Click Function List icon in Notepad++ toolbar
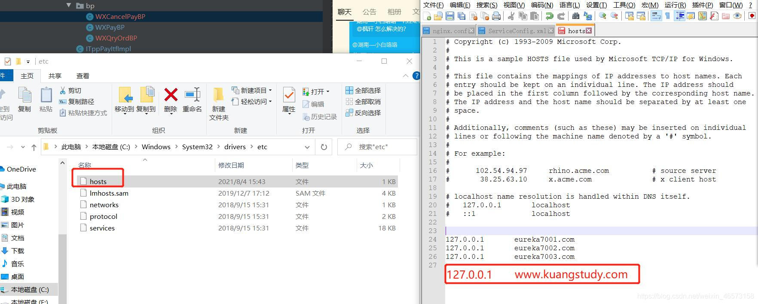The image size is (758, 304). tap(714, 16)
